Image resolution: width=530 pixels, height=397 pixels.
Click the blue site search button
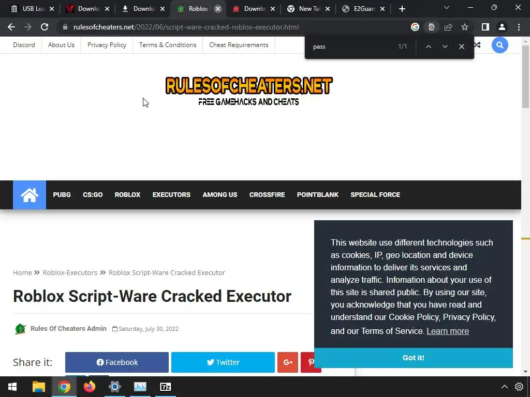pos(499,45)
